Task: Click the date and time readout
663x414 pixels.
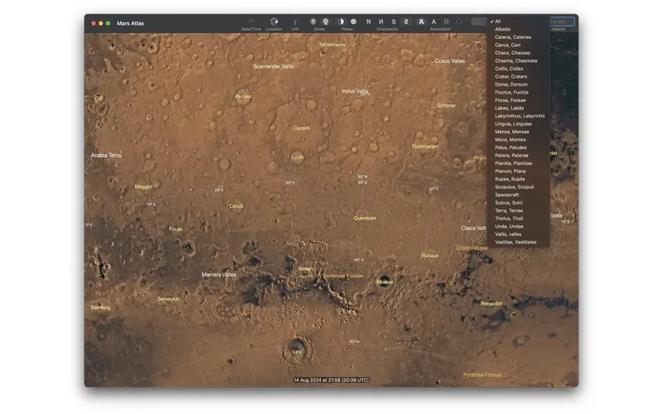Action: pos(331,380)
